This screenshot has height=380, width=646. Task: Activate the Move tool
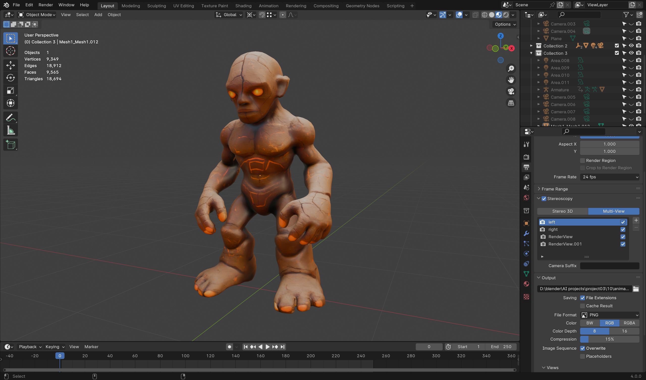[x=11, y=65]
